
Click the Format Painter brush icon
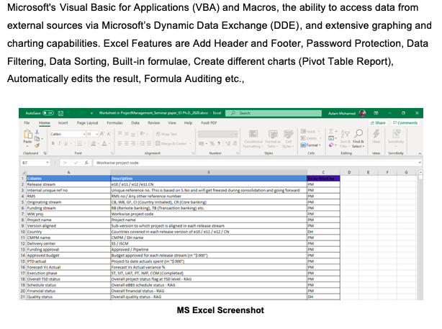click(x=37, y=145)
